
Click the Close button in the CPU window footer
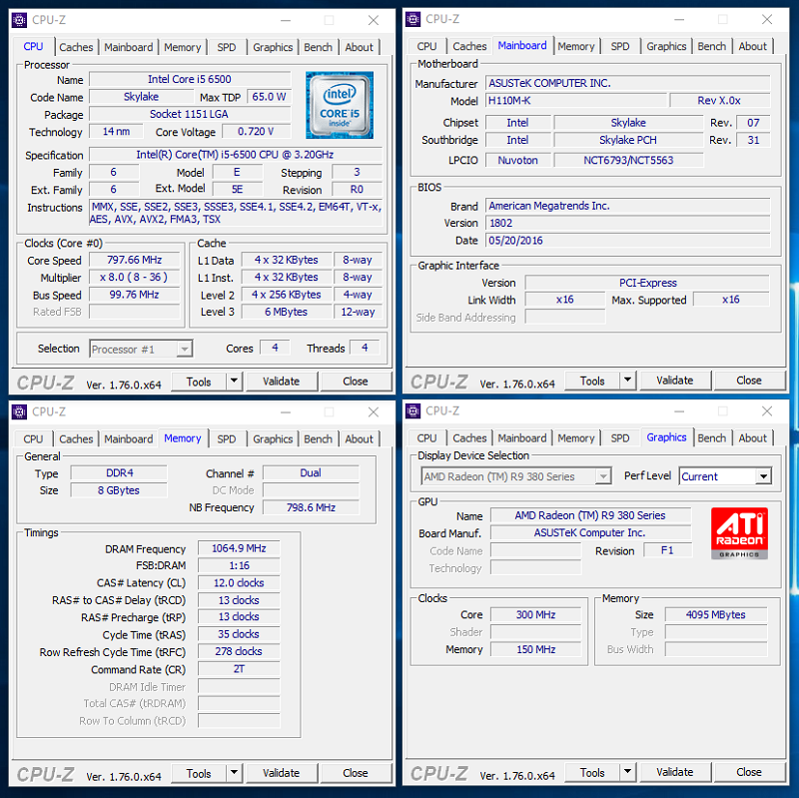pos(356,382)
